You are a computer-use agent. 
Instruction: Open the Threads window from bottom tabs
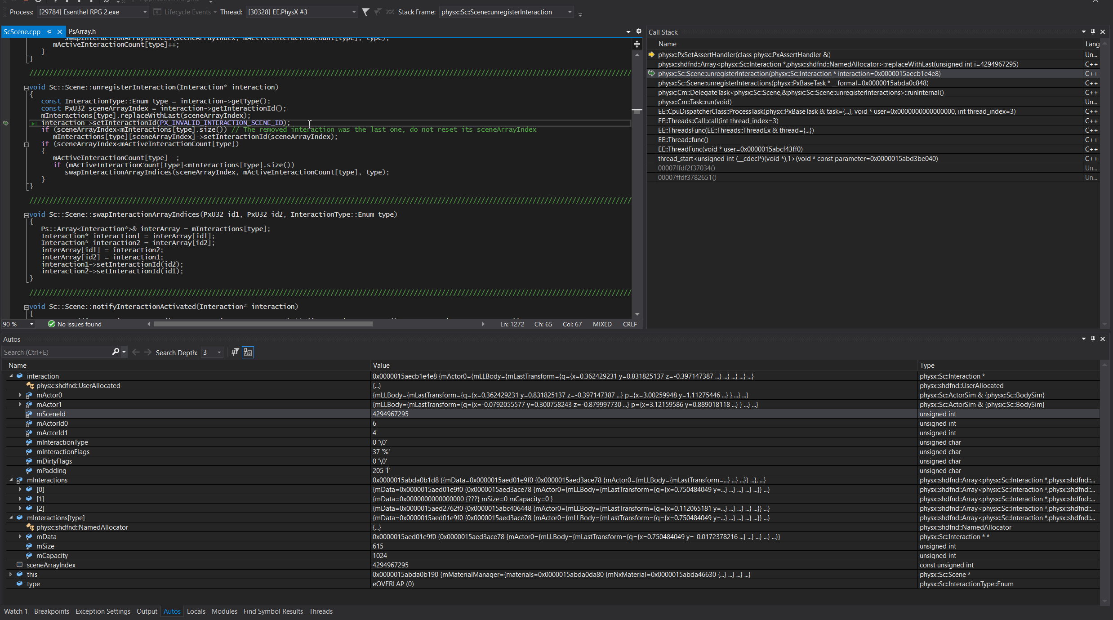[x=321, y=611]
